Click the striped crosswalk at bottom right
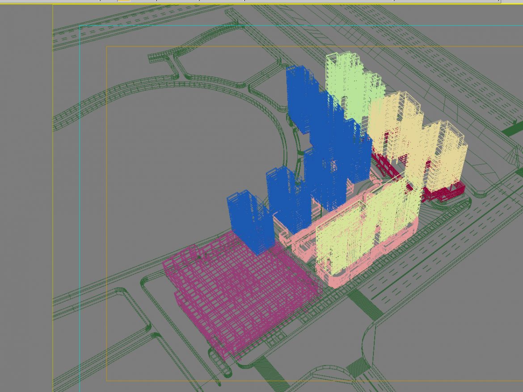523x392 pixels. point(359,367)
